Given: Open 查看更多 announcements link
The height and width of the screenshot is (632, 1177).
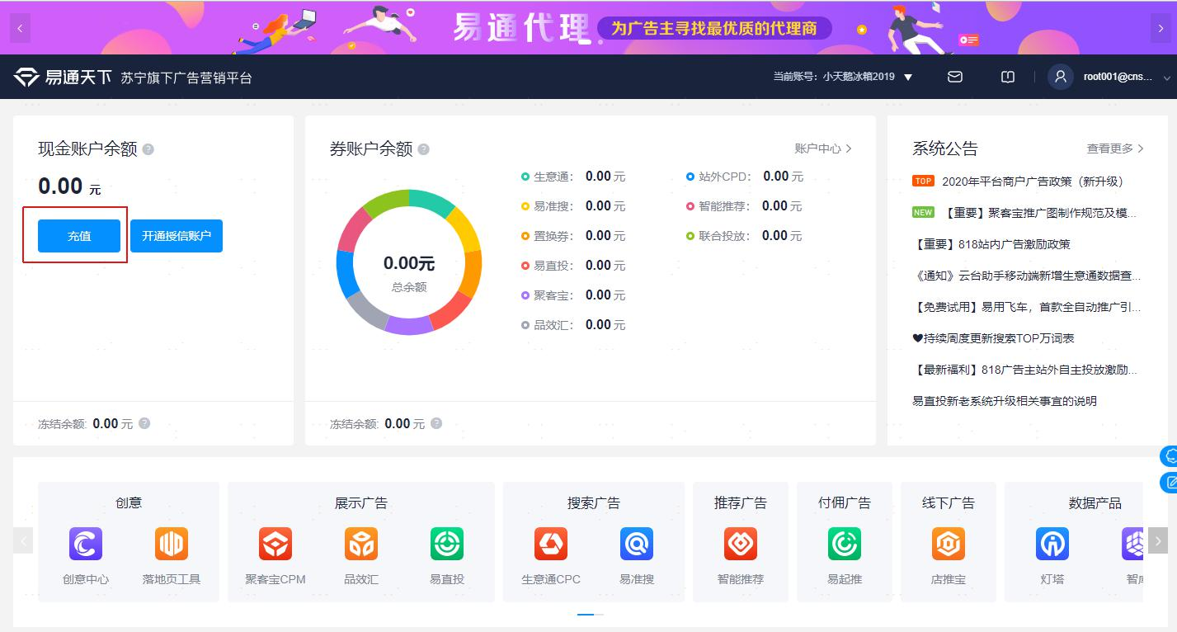Looking at the screenshot, I should coord(1115,149).
